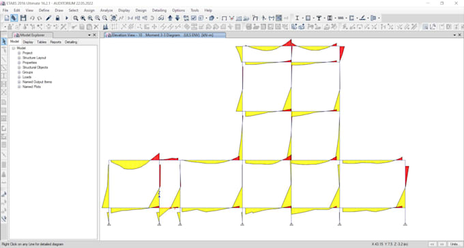The height and width of the screenshot is (248, 464).
Task: Click the first zoom magnifier icon
Action: [x=76, y=18]
